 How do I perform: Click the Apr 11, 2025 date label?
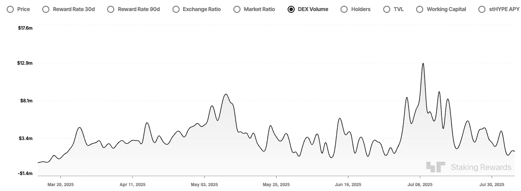click(132, 184)
